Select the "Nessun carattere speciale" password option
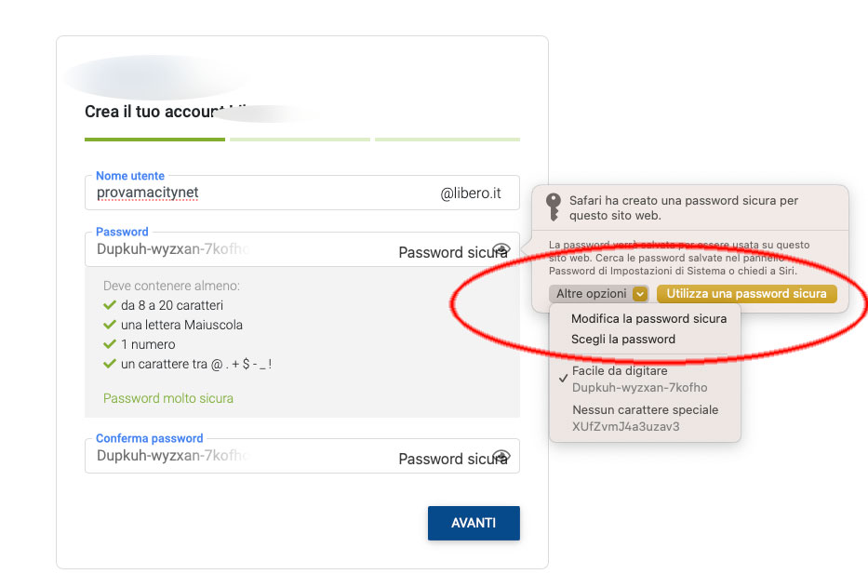Screen dimensions: 868x574 click(x=645, y=418)
